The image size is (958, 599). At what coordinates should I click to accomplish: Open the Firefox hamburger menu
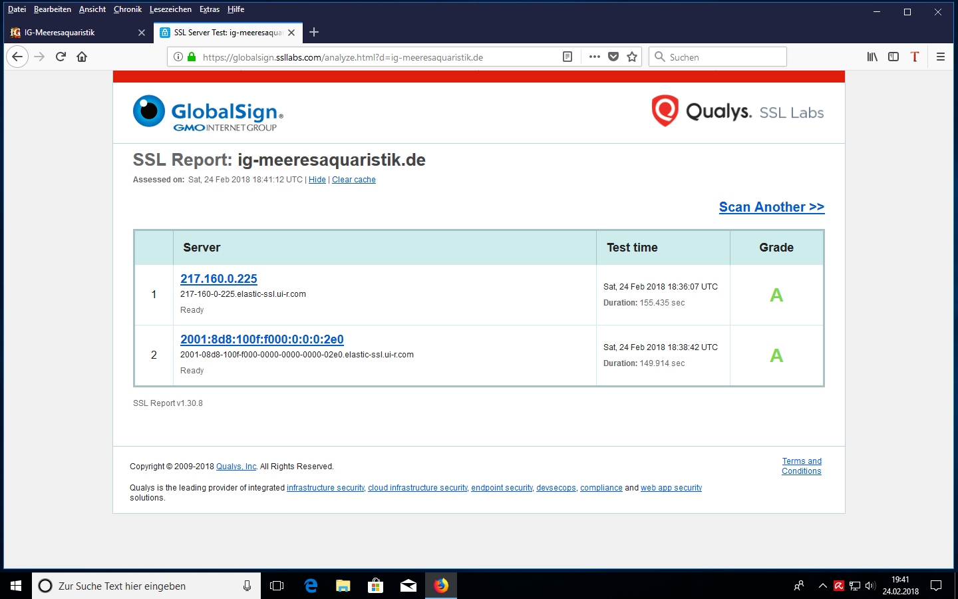click(x=940, y=57)
